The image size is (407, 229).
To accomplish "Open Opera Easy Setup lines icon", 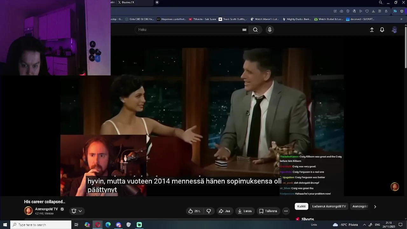I will coord(380,11).
